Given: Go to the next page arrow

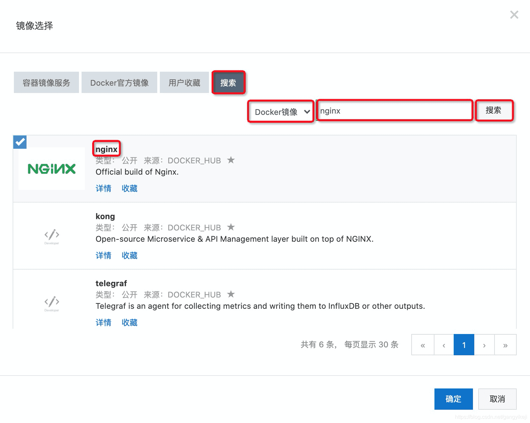Looking at the screenshot, I should pos(484,345).
